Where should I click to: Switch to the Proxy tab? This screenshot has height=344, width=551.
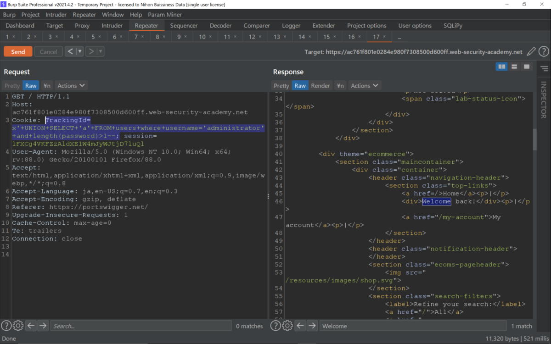pos(83,26)
